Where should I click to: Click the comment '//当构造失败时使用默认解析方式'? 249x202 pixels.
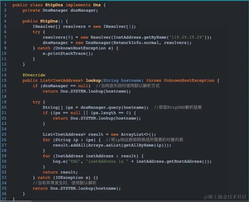128,86
